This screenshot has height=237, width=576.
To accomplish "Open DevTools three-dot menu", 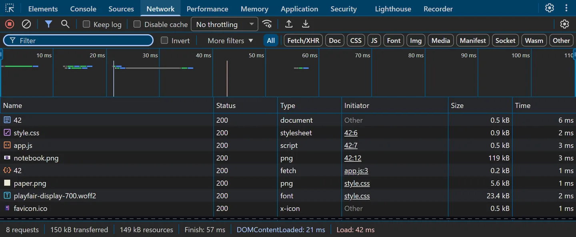I will coord(566,8).
